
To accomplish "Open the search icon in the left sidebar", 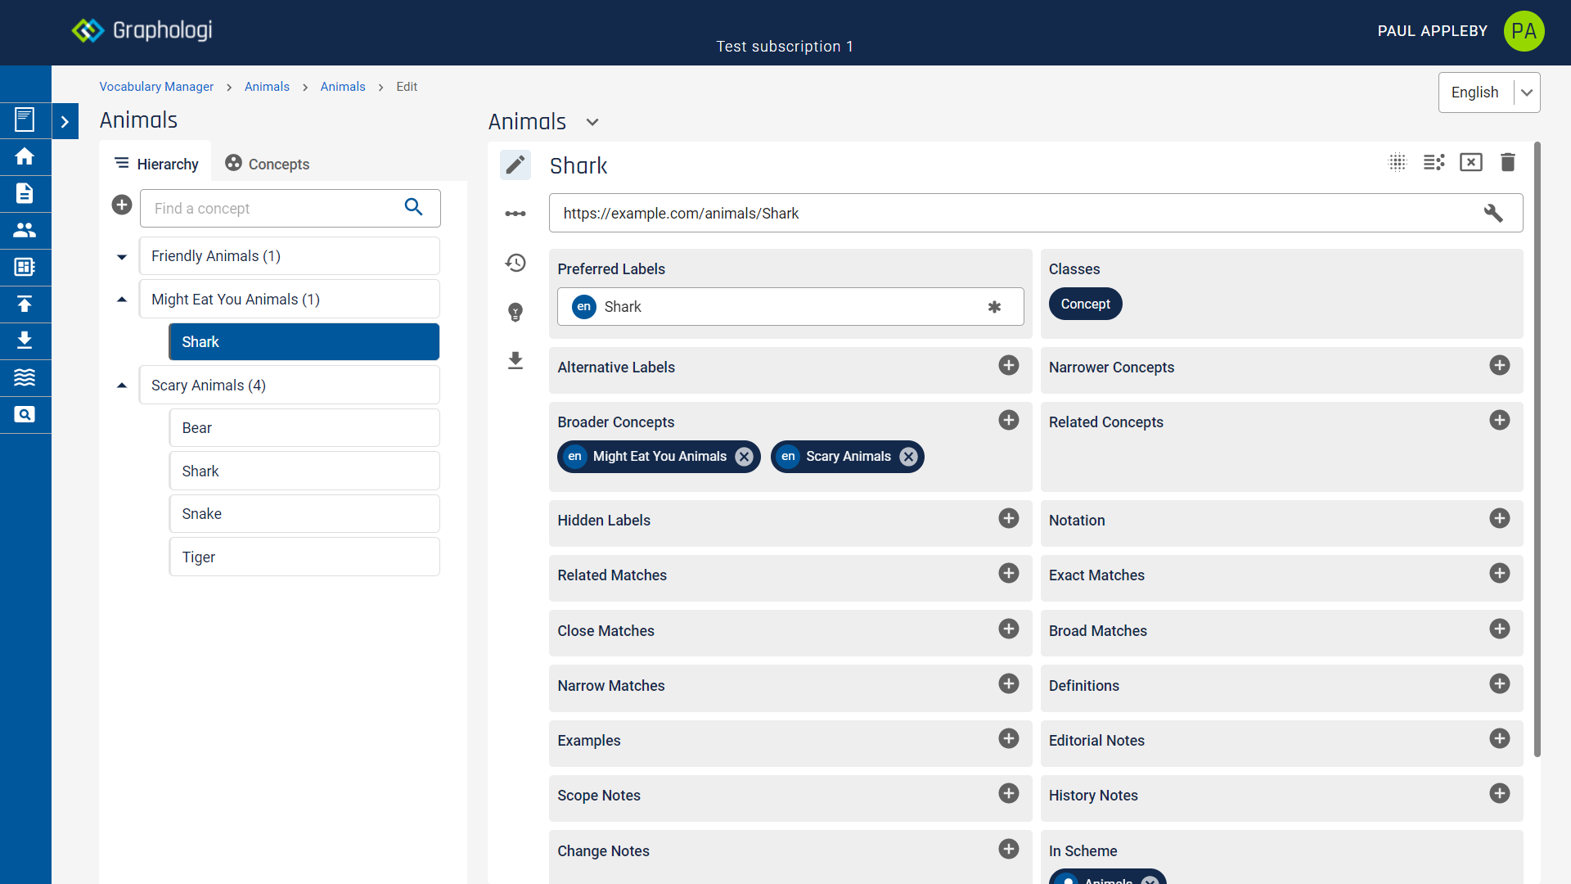I will point(25,414).
